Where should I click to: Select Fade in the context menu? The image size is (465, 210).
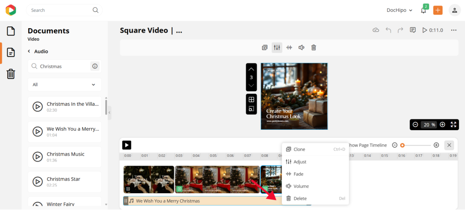point(315,174)
